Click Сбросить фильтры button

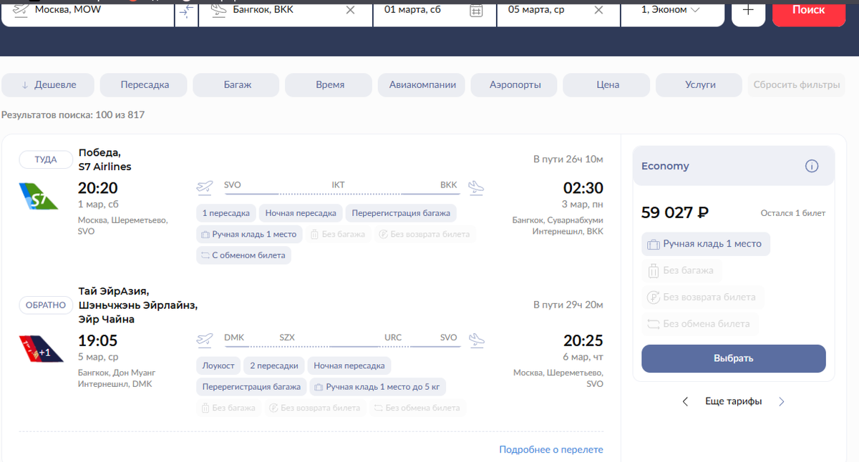796,84
